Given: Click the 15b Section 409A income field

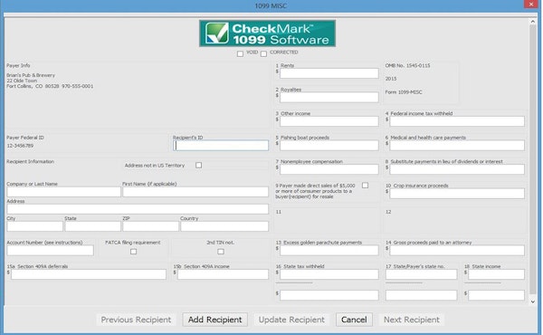Looking at the screenshot, I should (x=223, y=274).
